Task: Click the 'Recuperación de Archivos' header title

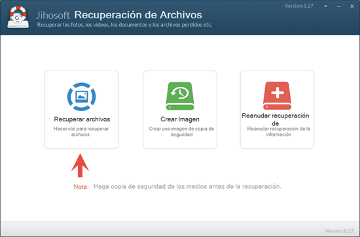Action: point(138,15)
